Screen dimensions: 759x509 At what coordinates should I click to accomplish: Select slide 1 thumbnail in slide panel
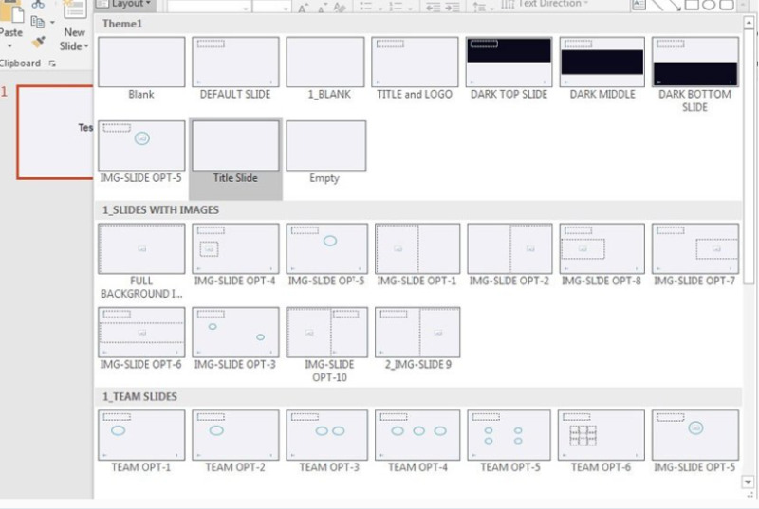tap(55, 132)
